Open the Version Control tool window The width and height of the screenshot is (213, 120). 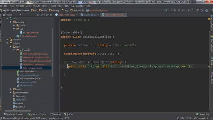tap(37, 114)
